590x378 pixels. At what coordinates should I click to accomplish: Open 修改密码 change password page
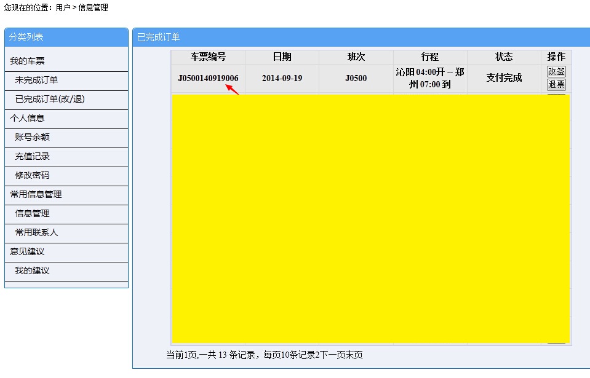(x=32, y=175)
